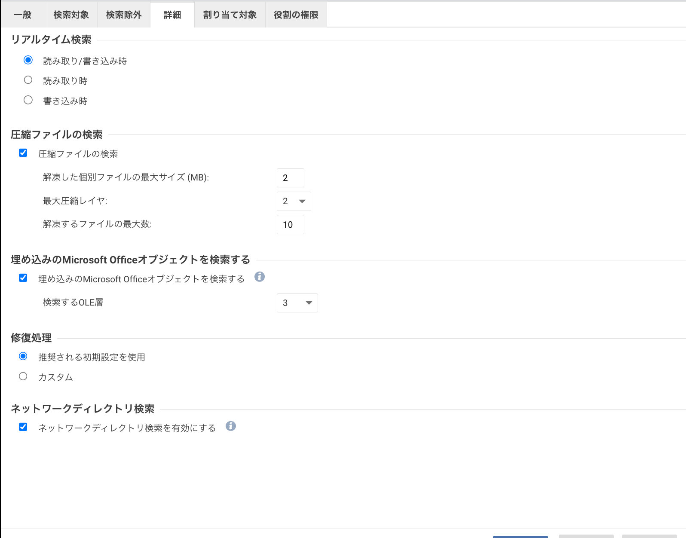Screen dimensions: 686x538
Task: Select 読み取り/書き込み時 radio button
Action: tap(28, 60)
